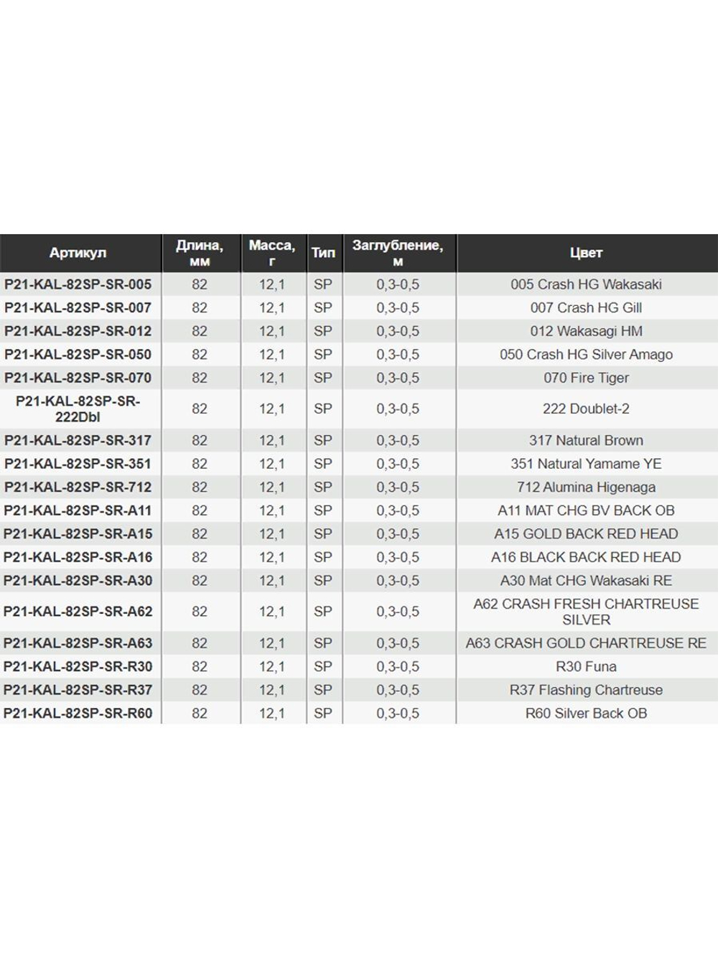Click the 070 Fire Tiger color cell
This screenshot has height=957, width=718.
(x=586, y=378)
